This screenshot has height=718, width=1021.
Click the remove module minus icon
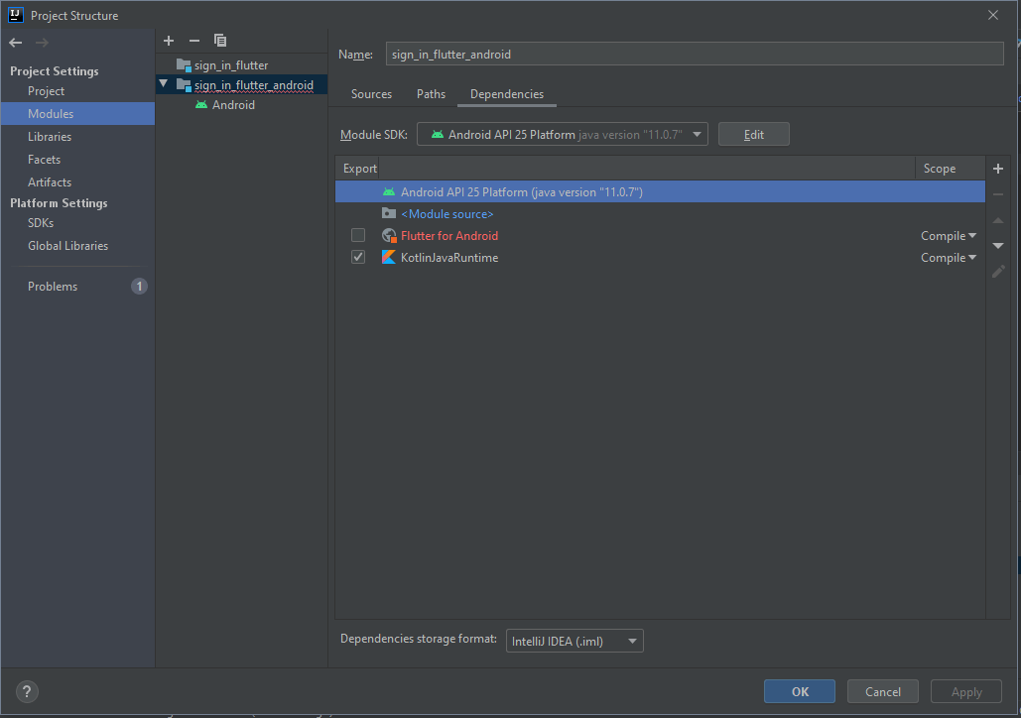pyautogui.click(x=194, y=41)
